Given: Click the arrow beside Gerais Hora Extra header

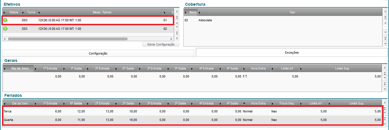Looking at the screenshot, I should pos(244,69).
